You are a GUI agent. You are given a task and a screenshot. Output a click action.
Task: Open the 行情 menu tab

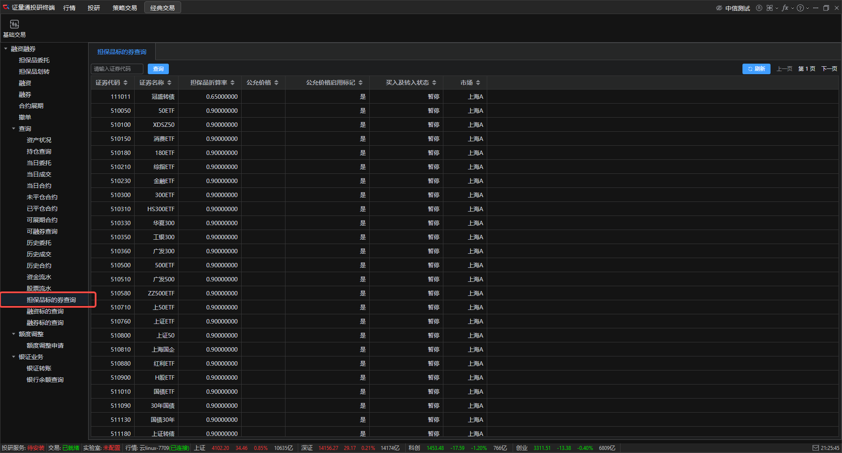point(69,8)
